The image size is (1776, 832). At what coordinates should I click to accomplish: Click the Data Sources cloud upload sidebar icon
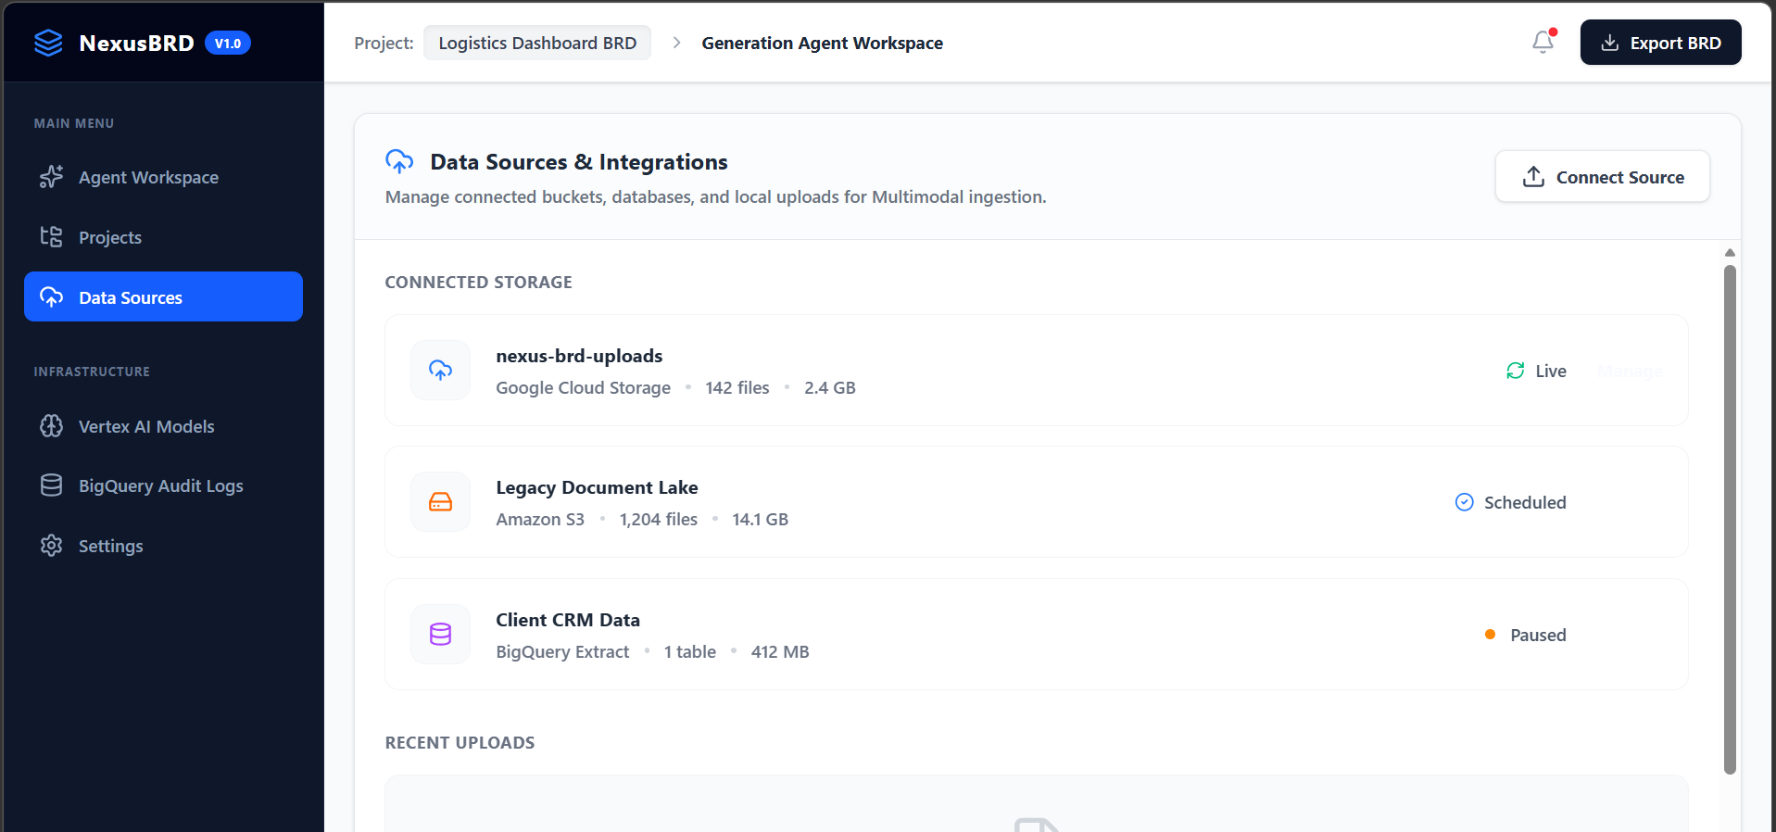(52, 296)
